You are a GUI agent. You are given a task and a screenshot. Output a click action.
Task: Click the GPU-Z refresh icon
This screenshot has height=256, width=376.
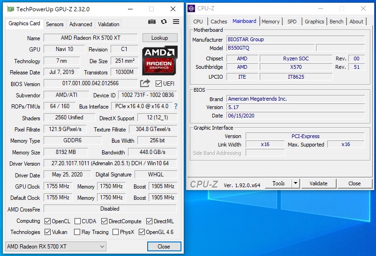(164, 22)
